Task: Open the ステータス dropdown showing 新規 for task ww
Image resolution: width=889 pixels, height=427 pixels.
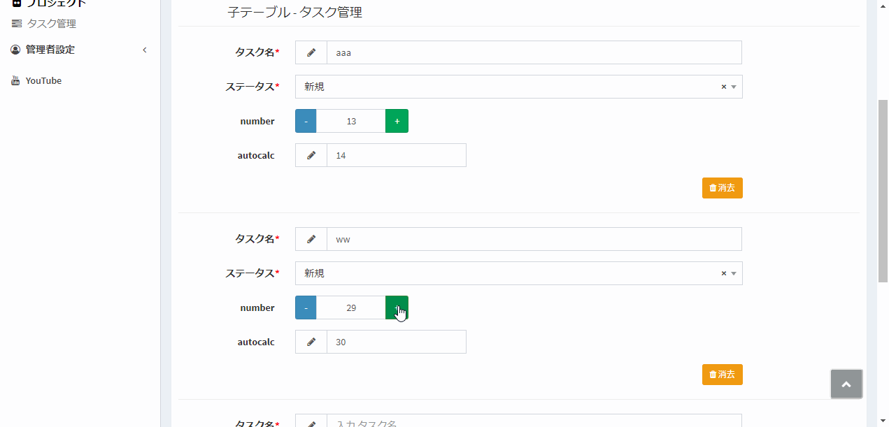Action: tap(732, 273)
